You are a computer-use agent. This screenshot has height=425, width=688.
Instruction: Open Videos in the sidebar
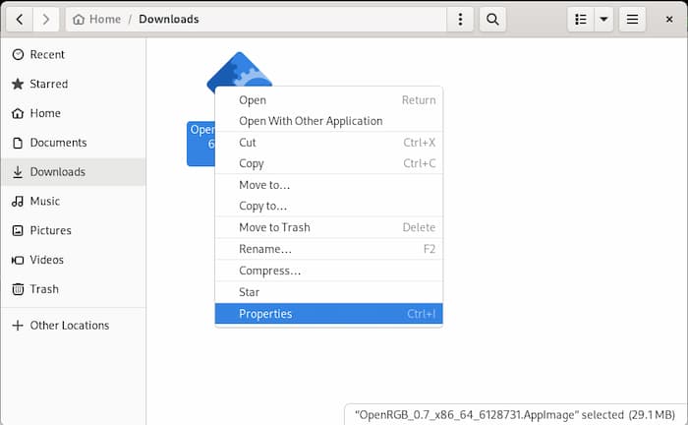(x=74, y=260)
